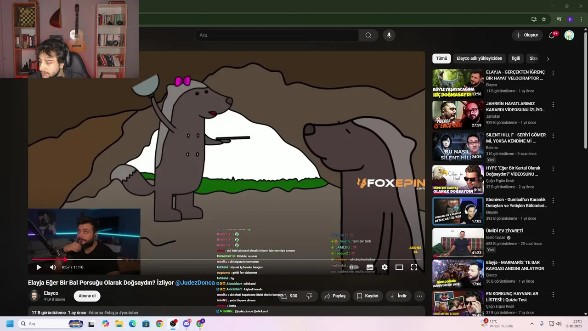Seek using the video progress bar
588x331 pixels.
coord(226,260)
